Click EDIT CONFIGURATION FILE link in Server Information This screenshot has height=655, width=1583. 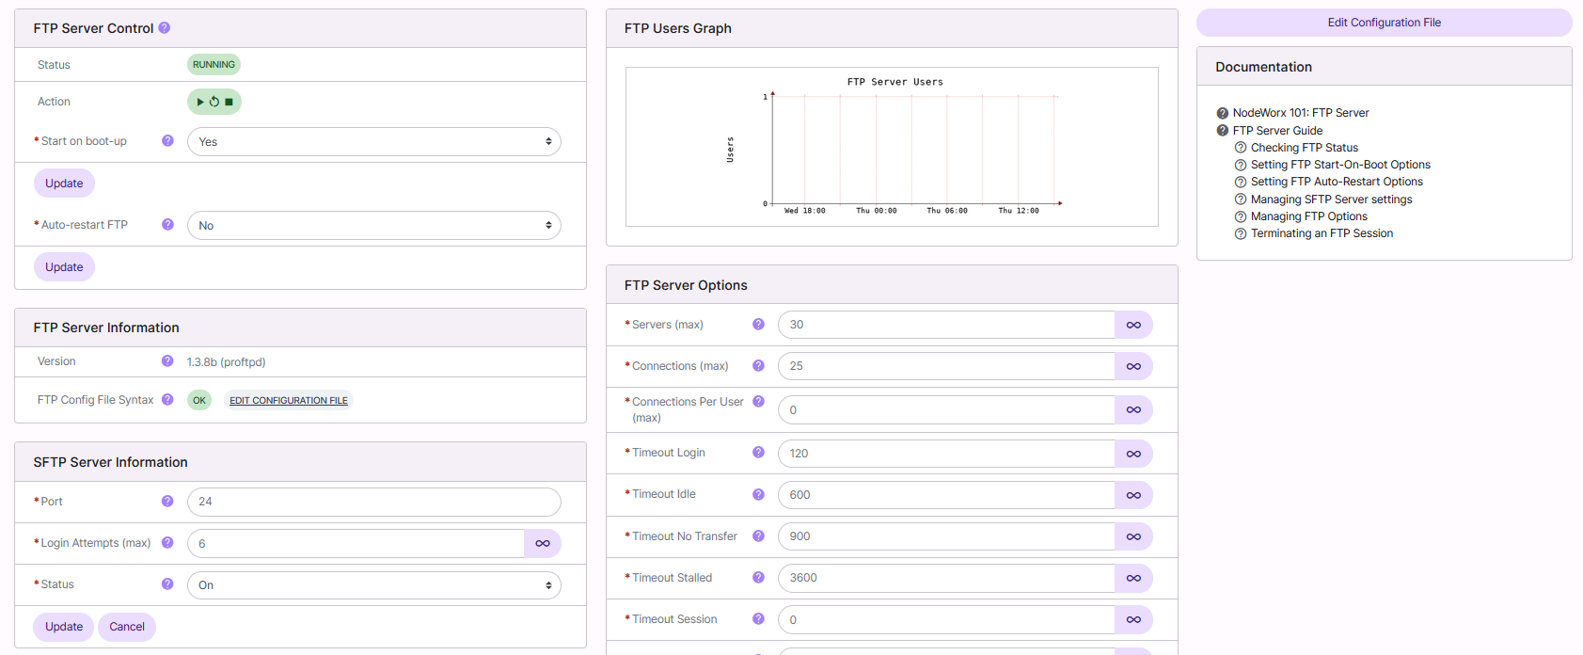point(289,401)
